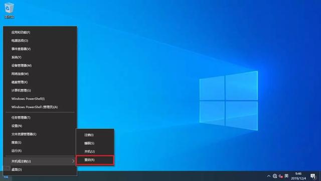Open the Recycle Bin desktop icon
Viewport: 321px width, 181px height.
click(9, 11)
